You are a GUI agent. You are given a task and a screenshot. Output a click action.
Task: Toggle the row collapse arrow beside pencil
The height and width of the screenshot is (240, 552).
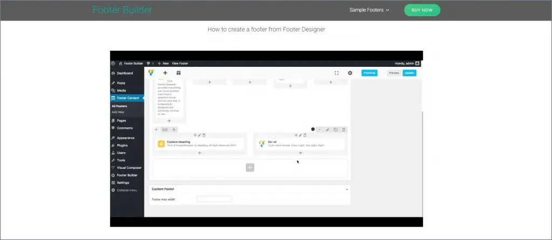click(x=320, y=129)
